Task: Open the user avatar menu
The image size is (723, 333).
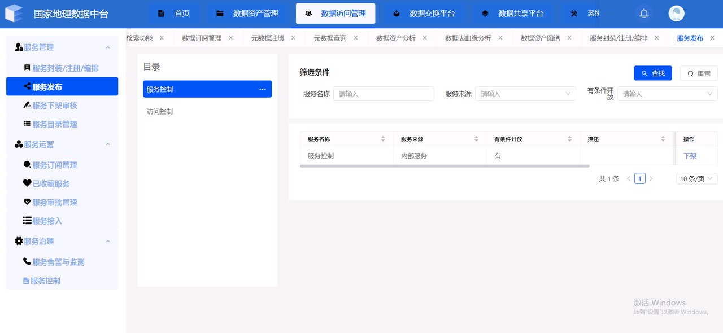Action: coord(676,14)
